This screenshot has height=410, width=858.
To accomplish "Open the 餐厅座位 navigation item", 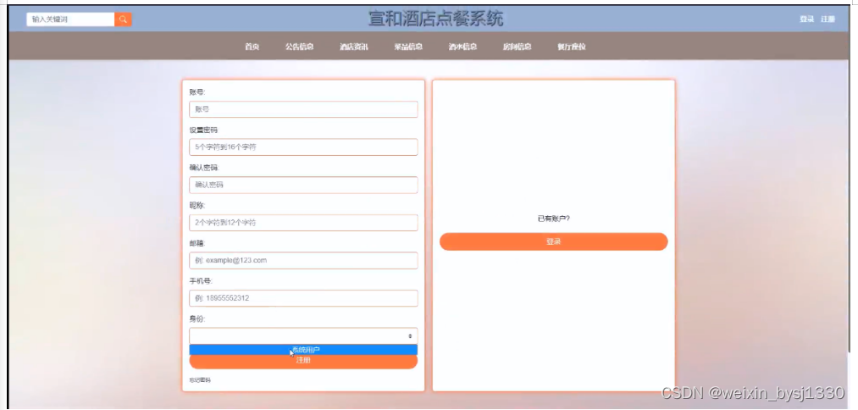I will point(572,47).
